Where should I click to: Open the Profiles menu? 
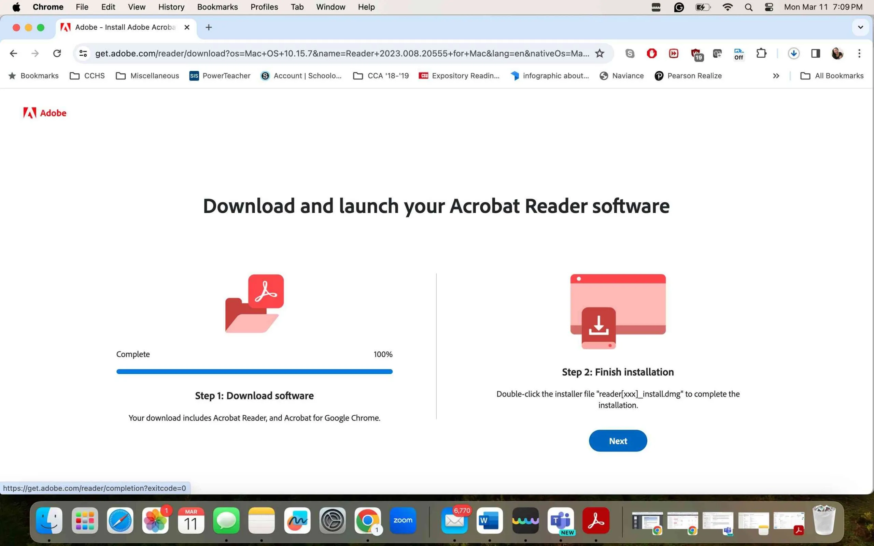click(264, 7)
